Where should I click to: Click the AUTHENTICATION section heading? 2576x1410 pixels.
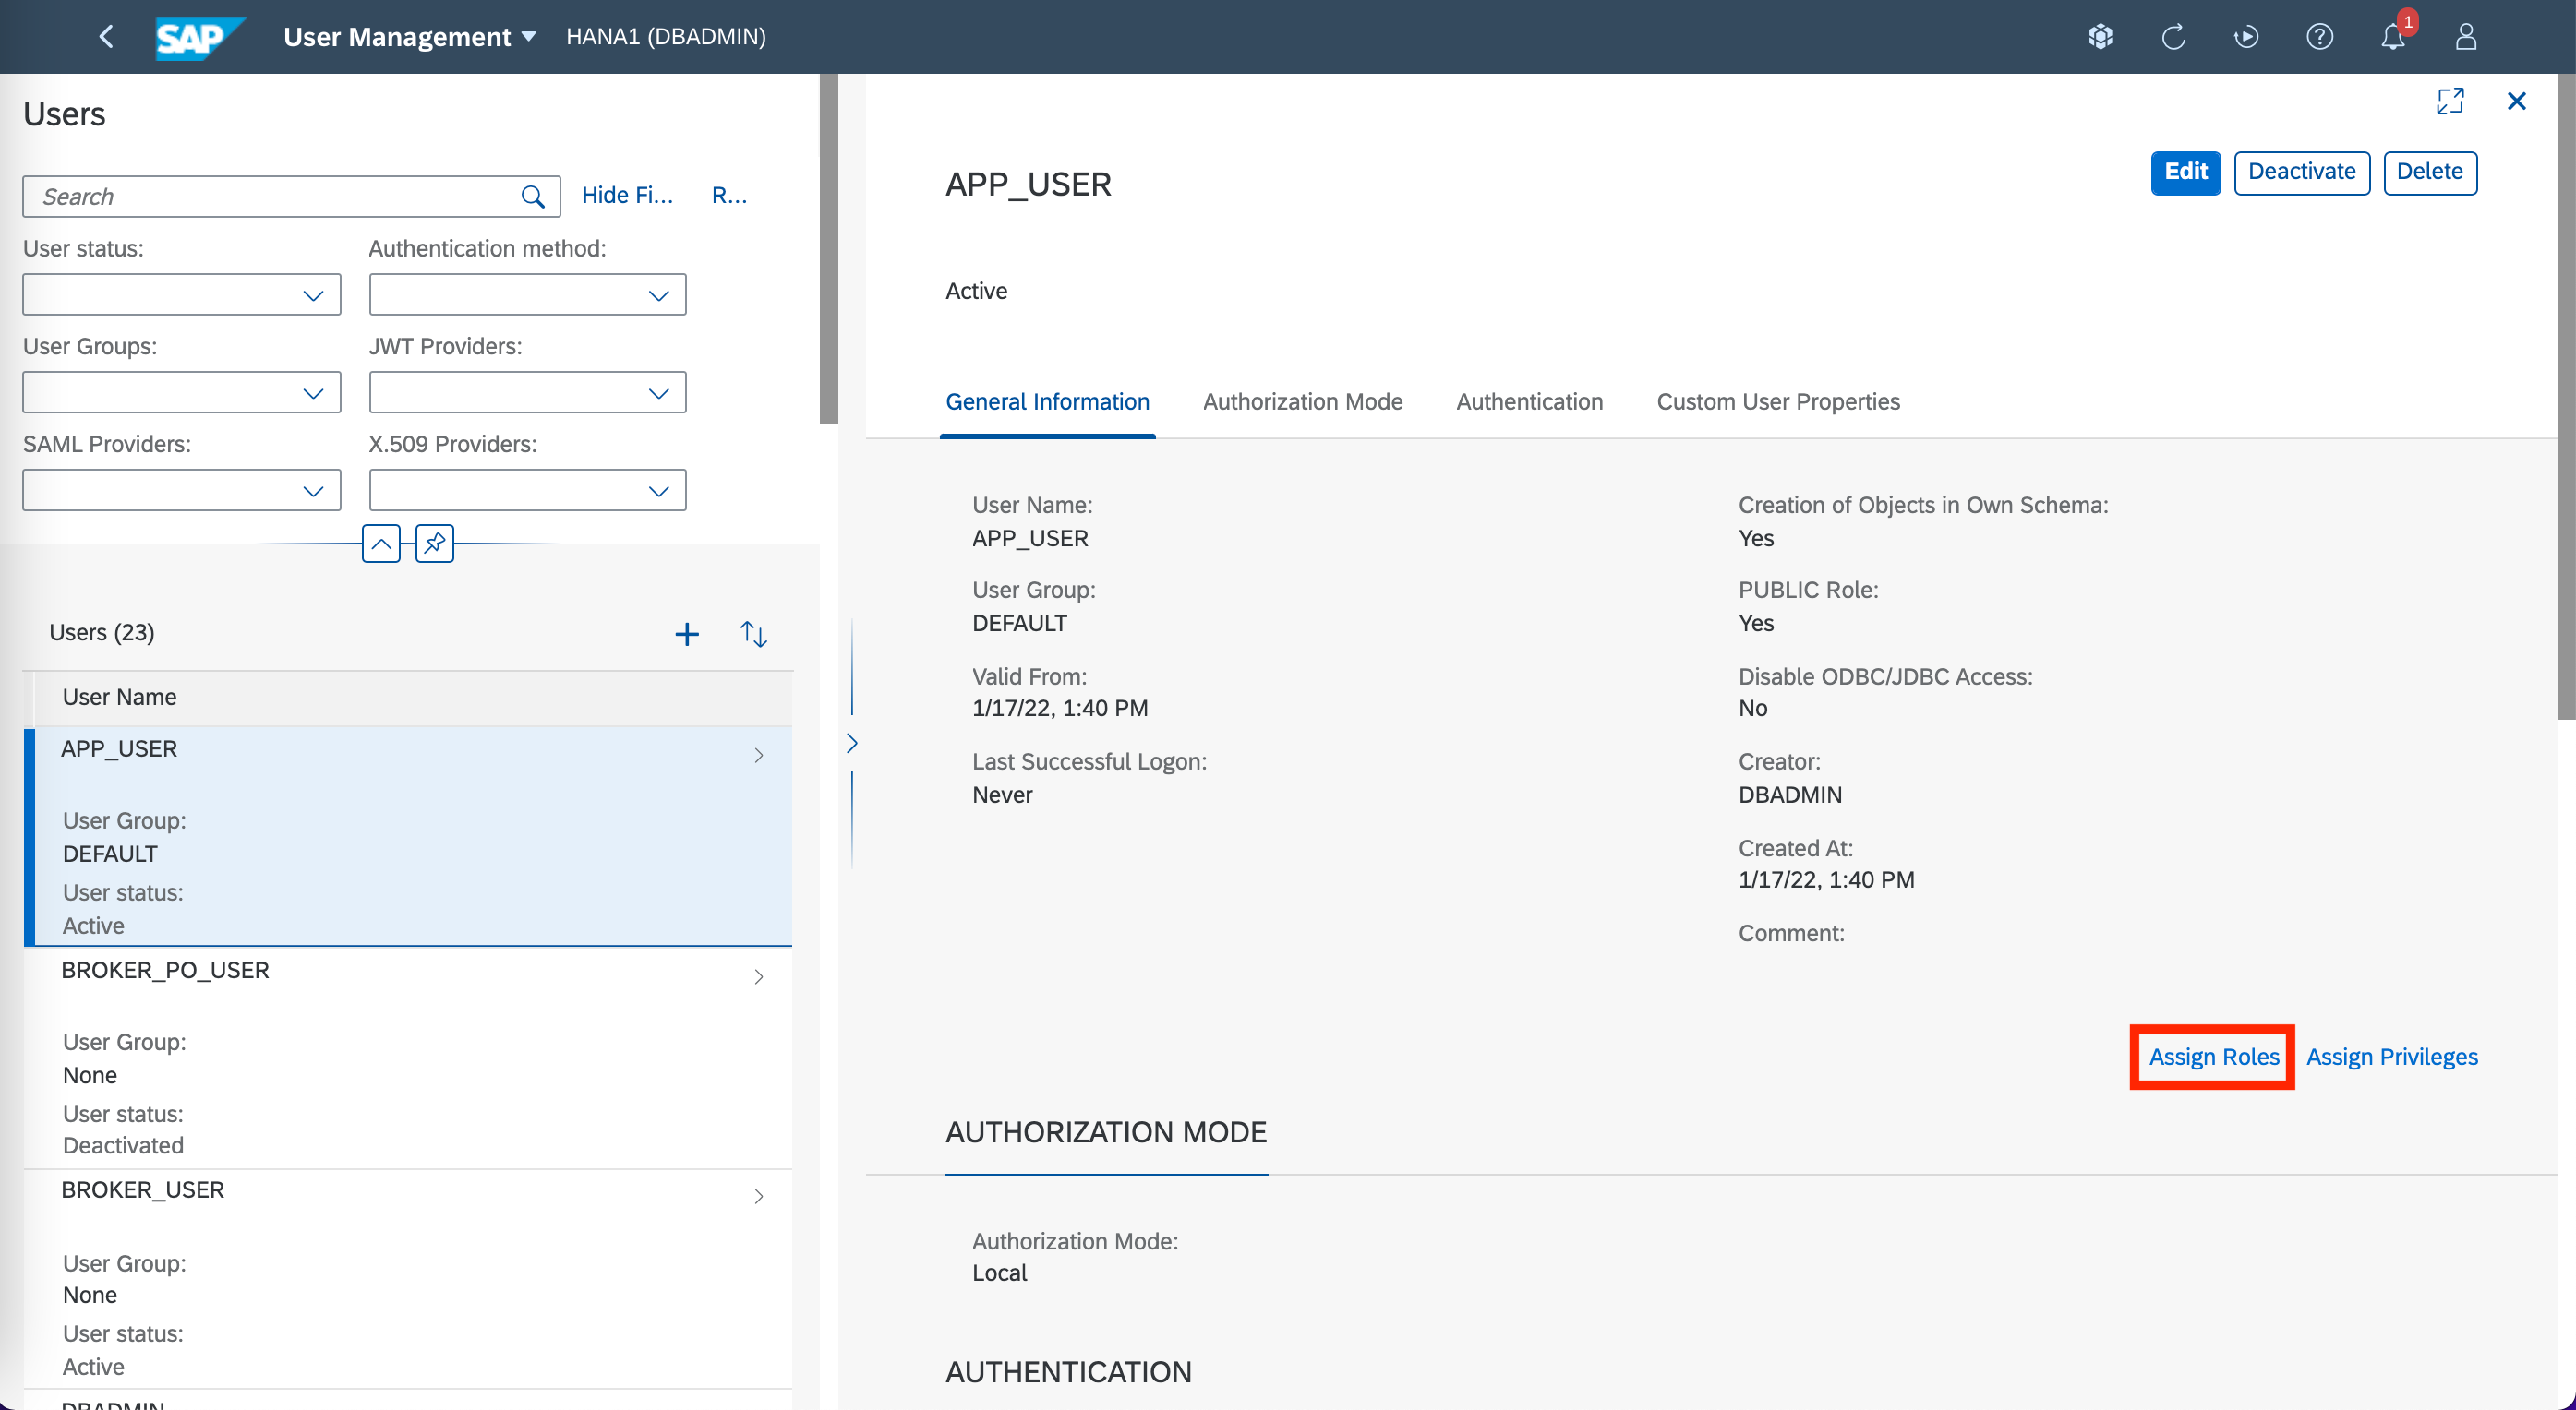coord(1068,1372)
